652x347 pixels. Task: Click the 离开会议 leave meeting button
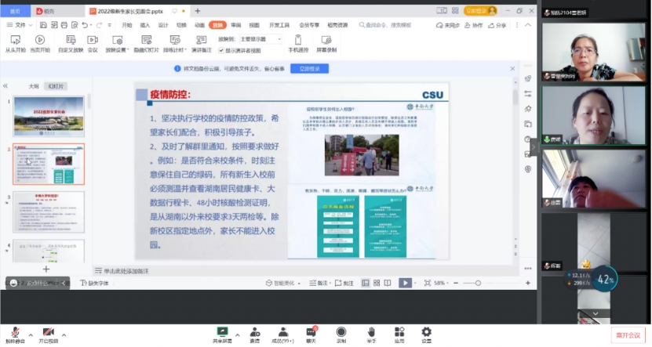pos(628,334)
